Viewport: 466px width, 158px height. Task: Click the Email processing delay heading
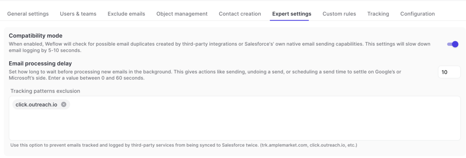[40, 64]
